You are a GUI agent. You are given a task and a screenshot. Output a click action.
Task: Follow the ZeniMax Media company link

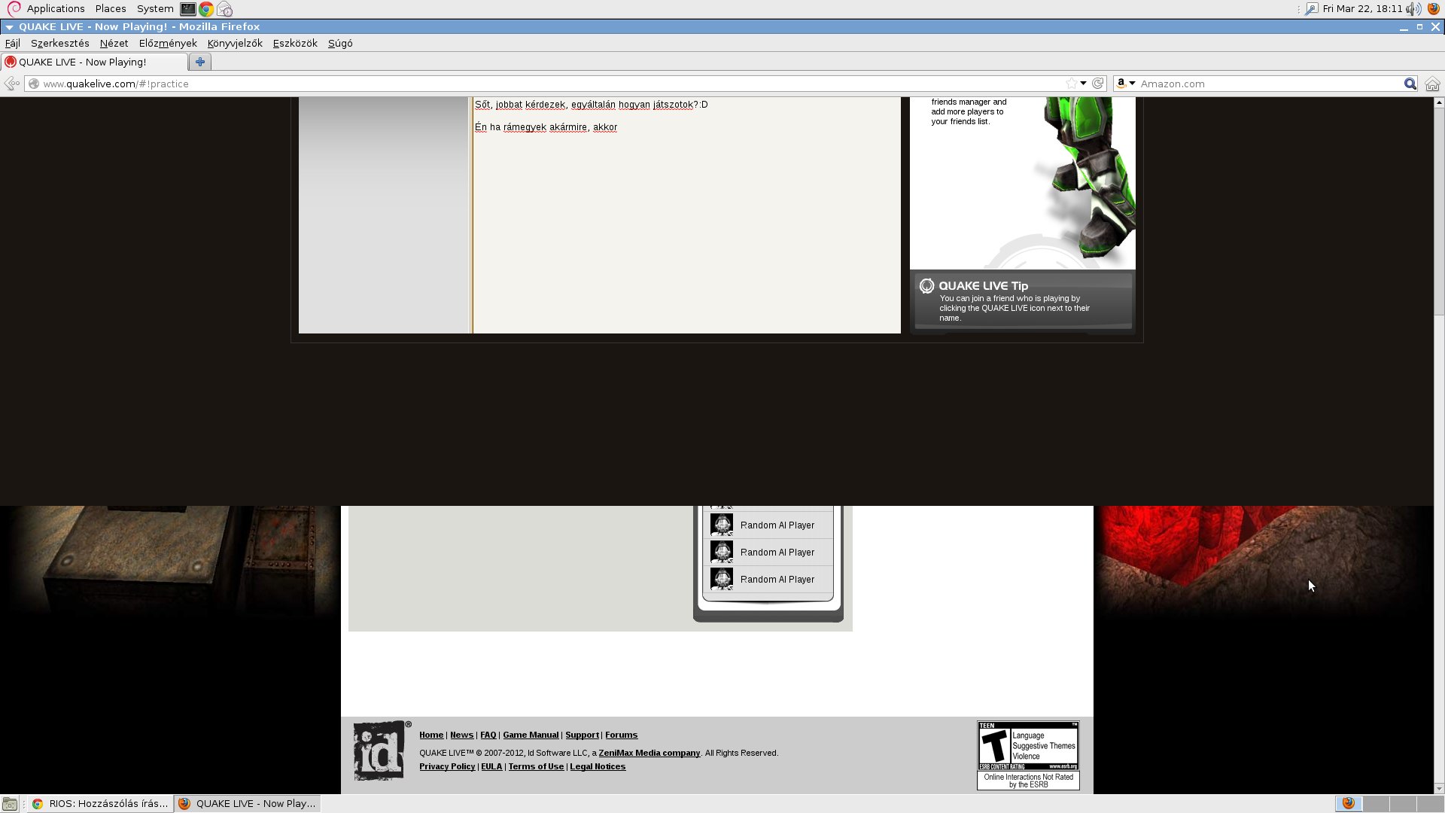point(649,754)
